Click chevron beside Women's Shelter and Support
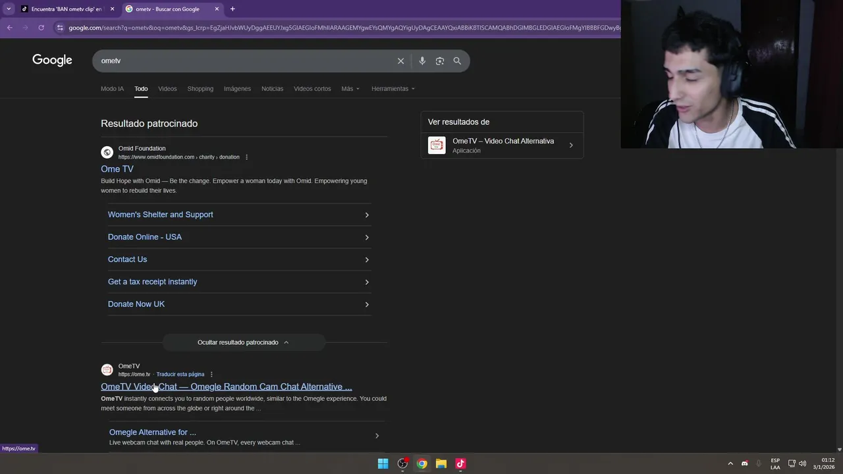843x474 pixels. (367, 215)
